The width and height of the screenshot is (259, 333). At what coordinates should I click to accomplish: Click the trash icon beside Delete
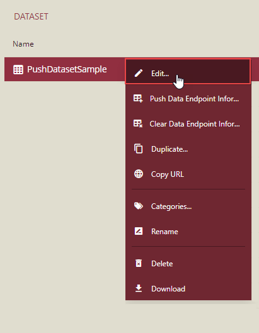139,263
